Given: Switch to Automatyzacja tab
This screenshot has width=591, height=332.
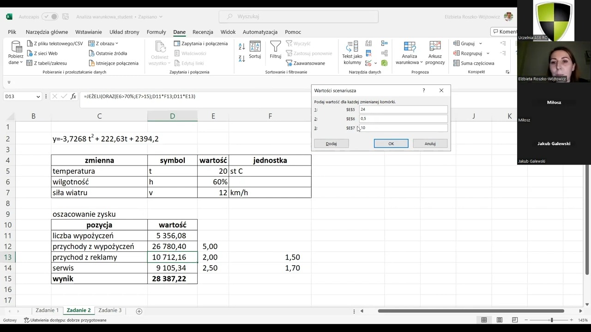Looking at the screenshot, I should coord(260,32).
